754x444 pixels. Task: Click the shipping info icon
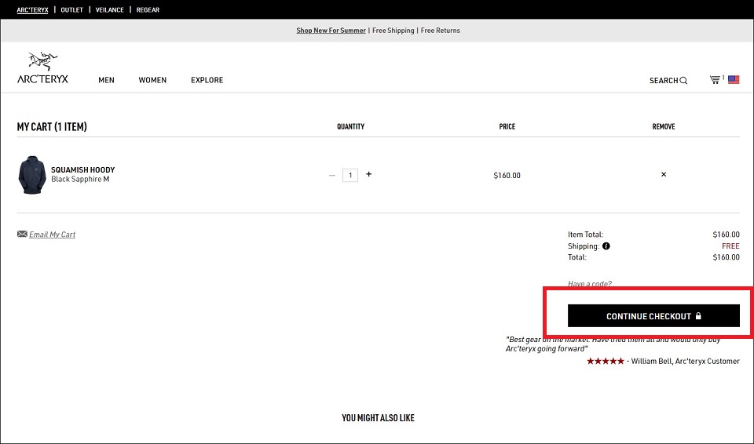[x=606, y=246]
